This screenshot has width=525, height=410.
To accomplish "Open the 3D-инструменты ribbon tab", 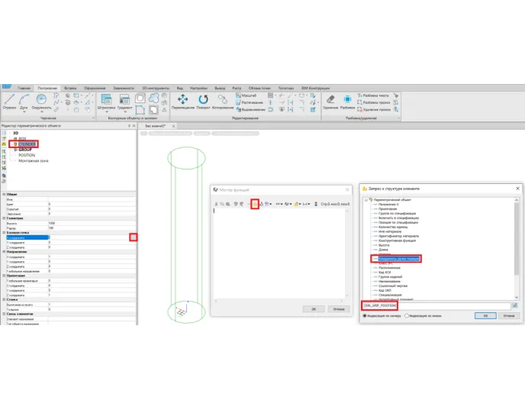I will tap(156, 88).
